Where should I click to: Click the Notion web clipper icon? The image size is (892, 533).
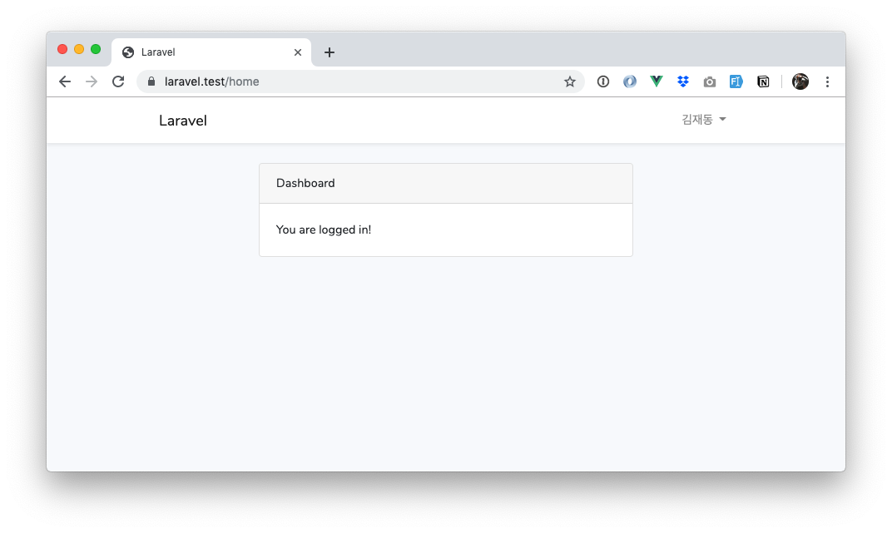[763, 81]
